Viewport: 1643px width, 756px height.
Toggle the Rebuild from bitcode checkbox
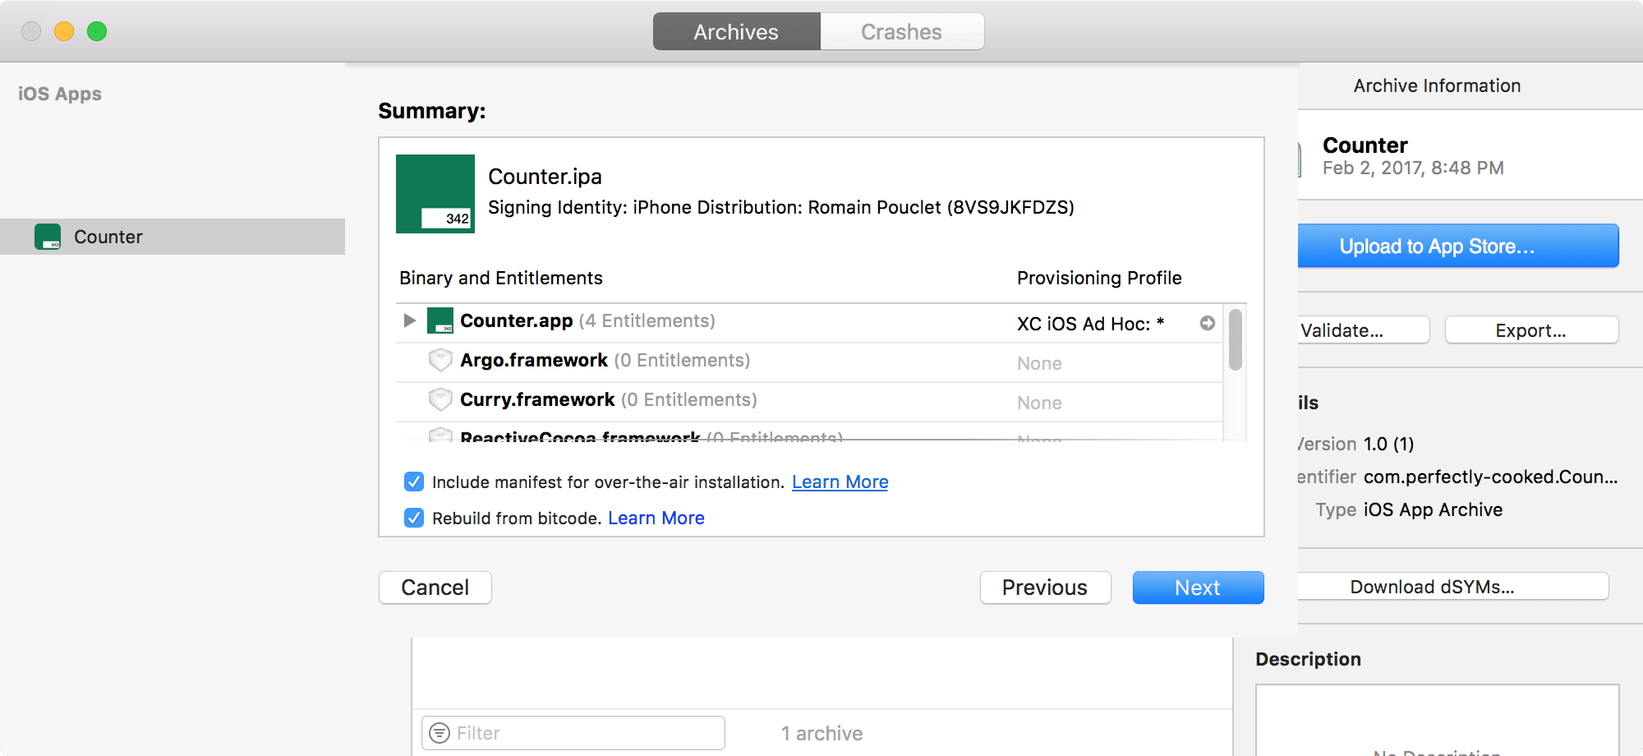pyautogui.click(x=414, y=518)
